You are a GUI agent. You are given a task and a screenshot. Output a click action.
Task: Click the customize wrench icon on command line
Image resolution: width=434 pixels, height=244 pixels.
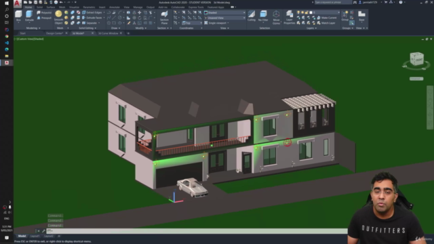click(x=43, y=231)
